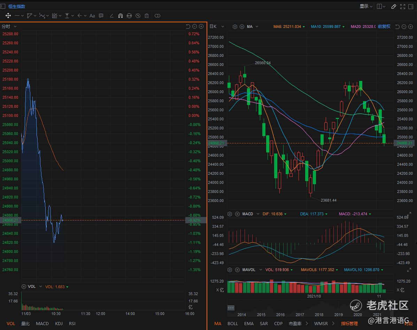417x330 pixels.
Task: Select the text annotation Aa tool
Action: (x=92, y=16)
